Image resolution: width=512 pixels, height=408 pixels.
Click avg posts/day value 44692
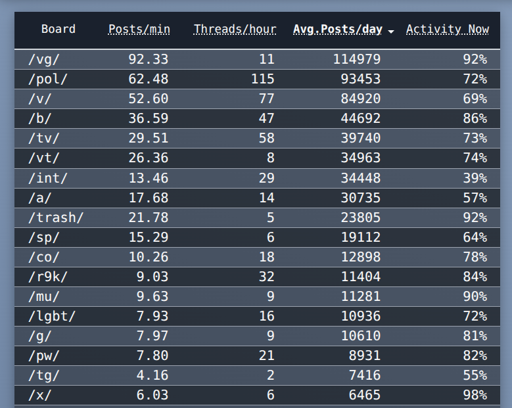click(361, 118)
